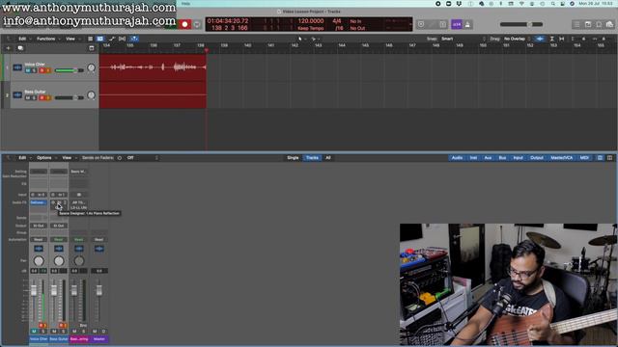
Task: Adjust the Bass Guitar track volume slider
Action: 69,97
